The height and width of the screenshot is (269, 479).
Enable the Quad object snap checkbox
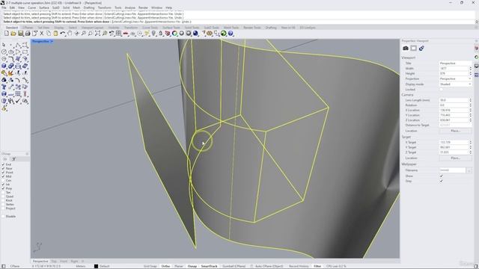[x=3, y=197]
